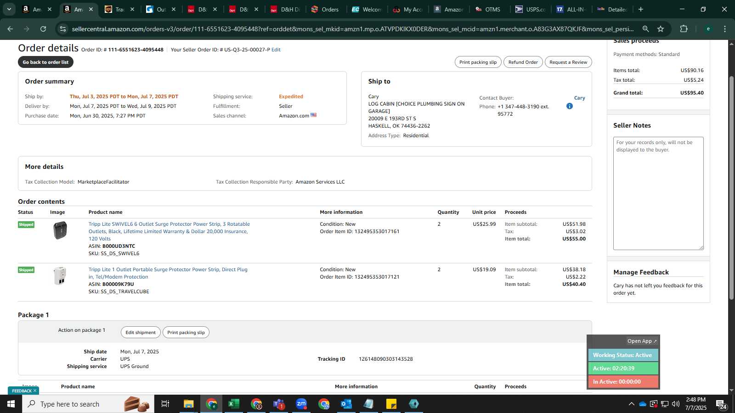Click the zoom magnifier icon in address bar
The height and width of the screenshot is (413, 735).
click(x=645, y=29)
